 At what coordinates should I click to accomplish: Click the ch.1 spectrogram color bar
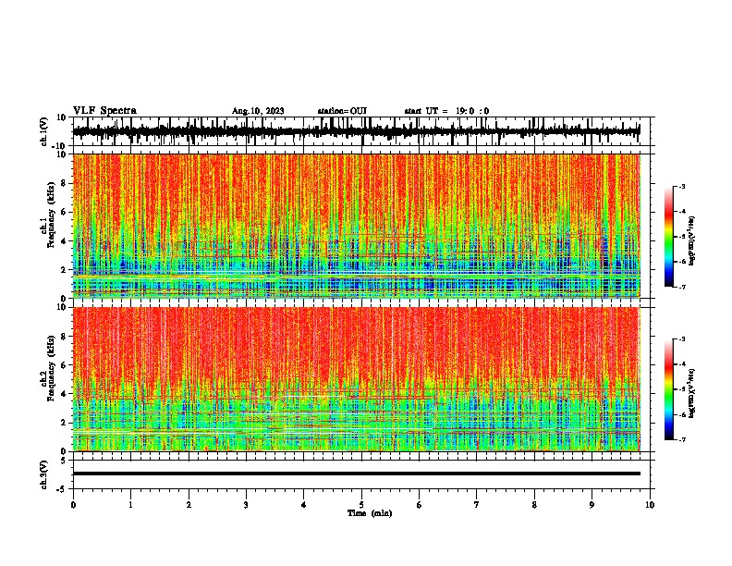668,237
